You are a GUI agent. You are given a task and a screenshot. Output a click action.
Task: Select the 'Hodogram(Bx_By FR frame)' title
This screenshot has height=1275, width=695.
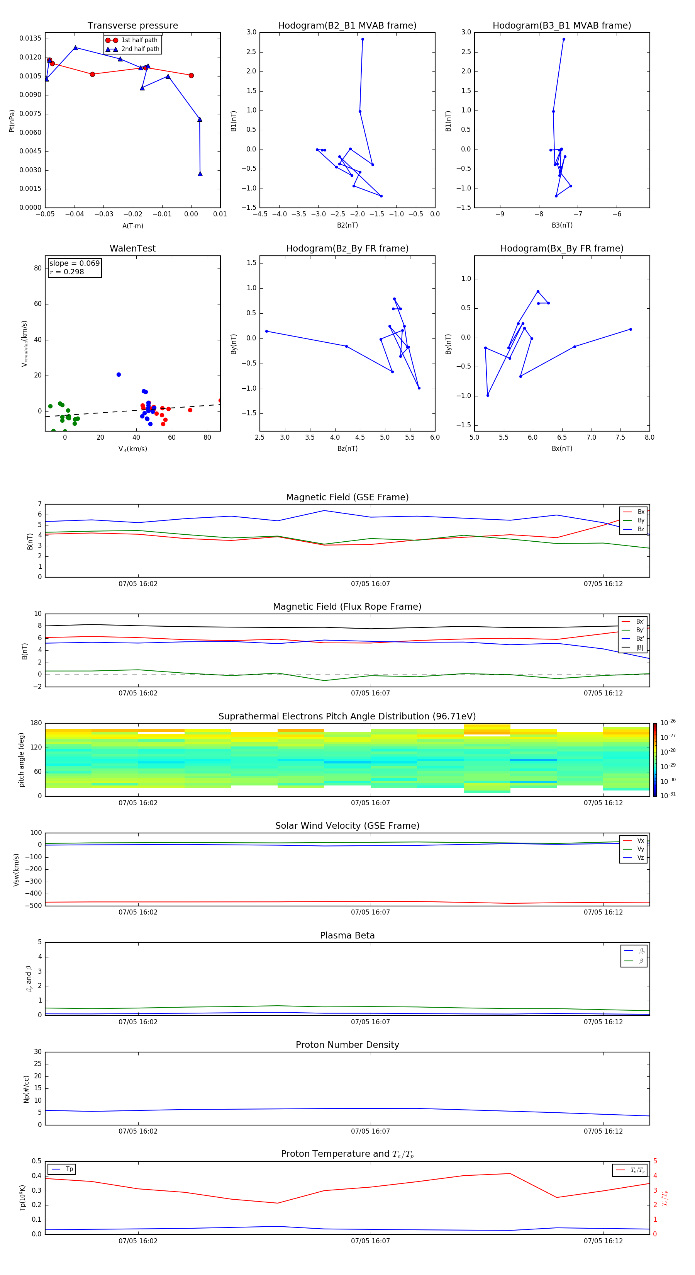click(x=562, y=248)
